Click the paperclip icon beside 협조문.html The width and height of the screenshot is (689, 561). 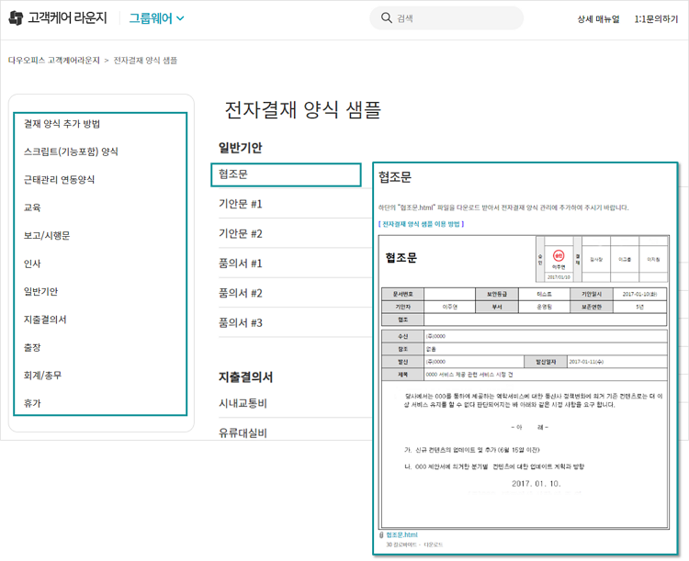point(381,534)
